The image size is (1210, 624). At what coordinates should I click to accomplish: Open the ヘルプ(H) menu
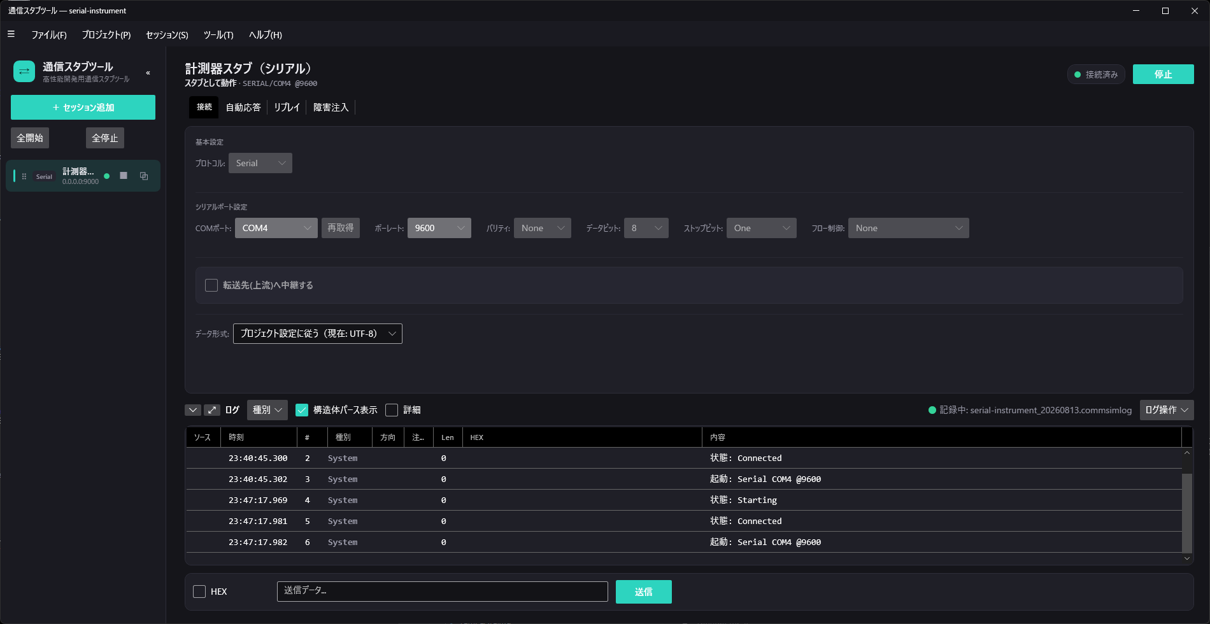tap(266, 34)
